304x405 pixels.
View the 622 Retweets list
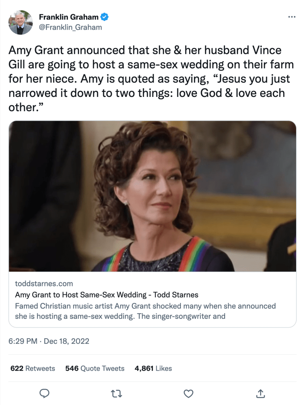click(x=33, y=368)
